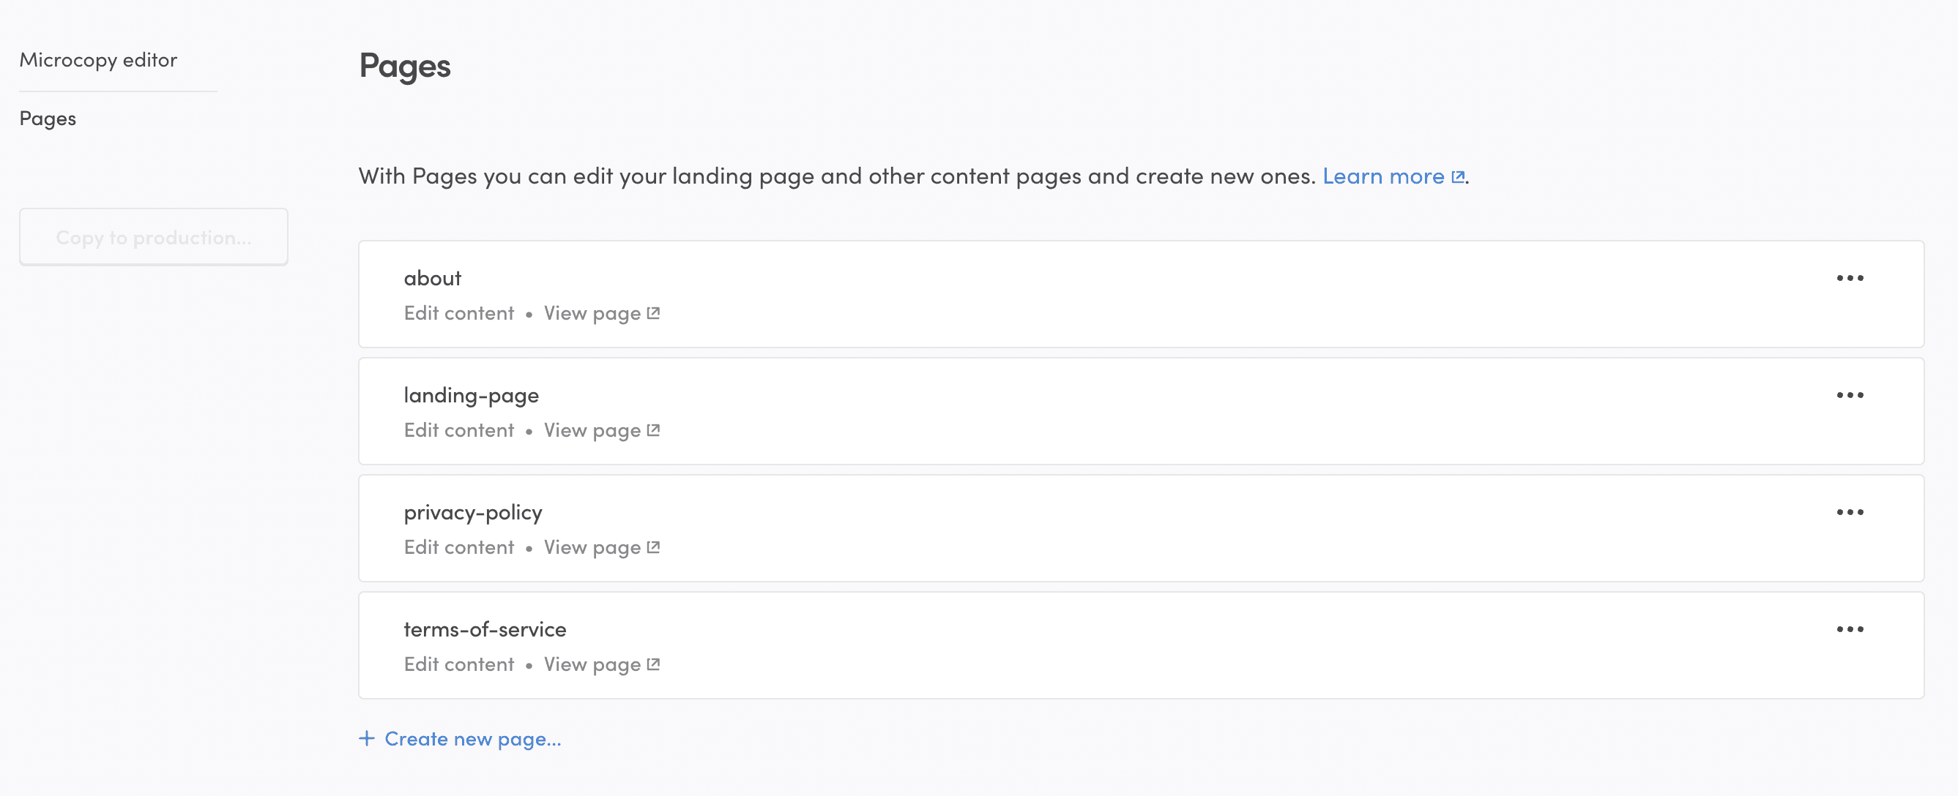The width and height of the screenshot is (1958, 796).
Task: Open the Microcopy editor section
Action: tap(98, 60)
